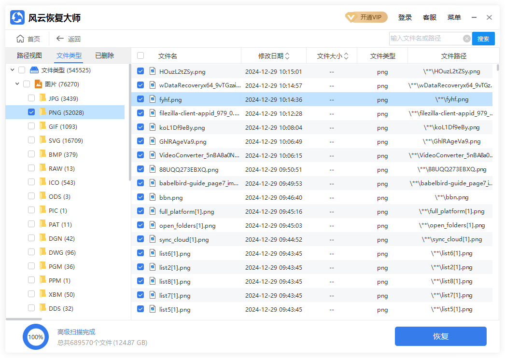Click the 登录 login link
This screenshot has width=505, height=358.
click(406, 17)
